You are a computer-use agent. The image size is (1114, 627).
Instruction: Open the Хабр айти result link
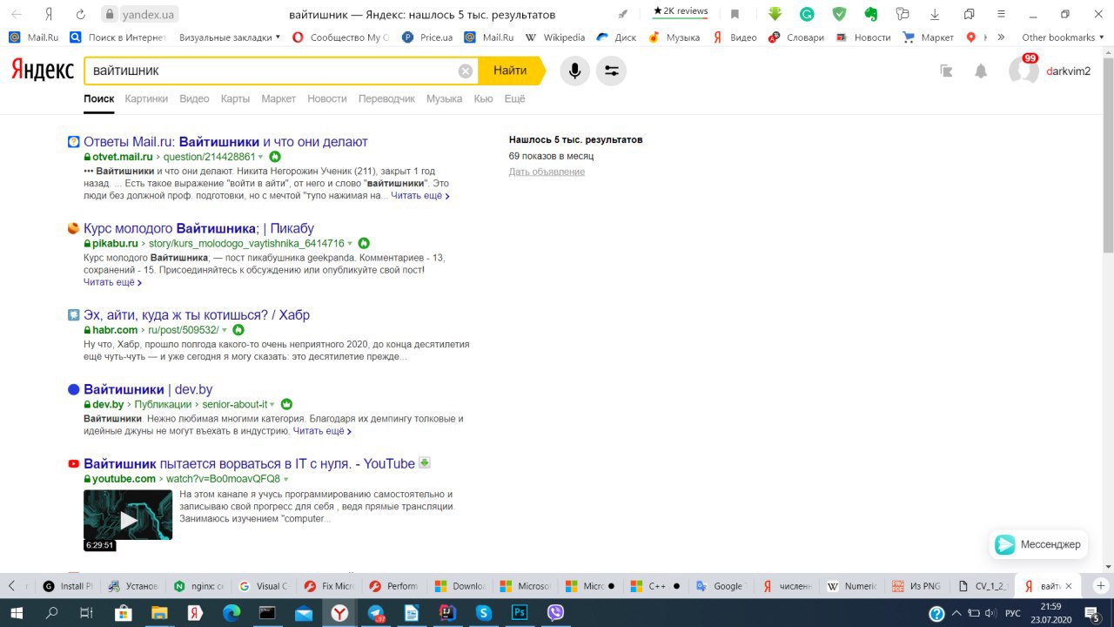197,314
